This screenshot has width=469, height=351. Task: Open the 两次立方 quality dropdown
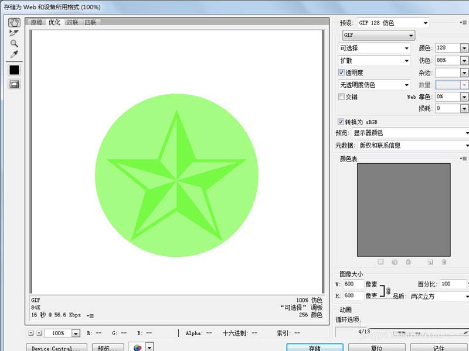(x=439, y=296)
